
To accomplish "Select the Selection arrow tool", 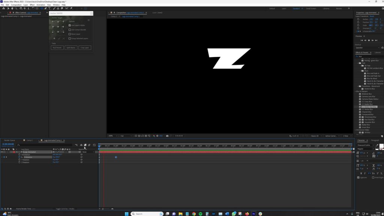I will point(8,8).
